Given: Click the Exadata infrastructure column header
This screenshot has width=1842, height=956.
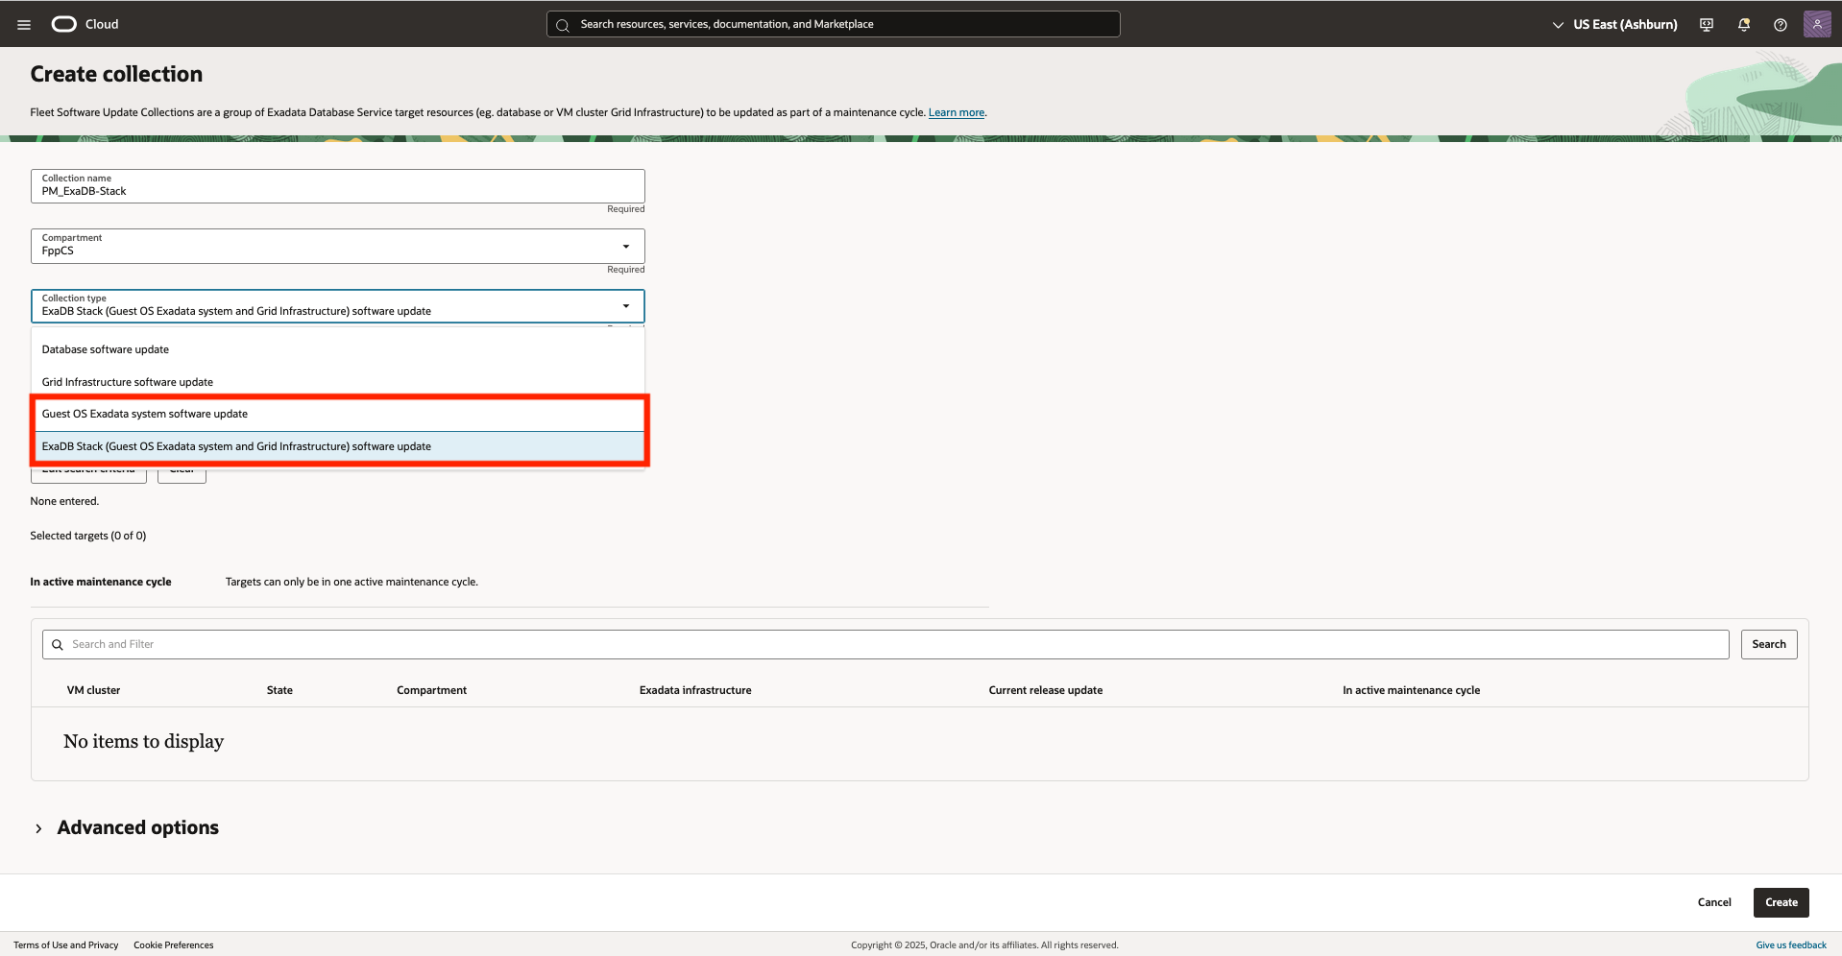Looking at the screenshot, I should pyautogui.click(x=695, y=690).
